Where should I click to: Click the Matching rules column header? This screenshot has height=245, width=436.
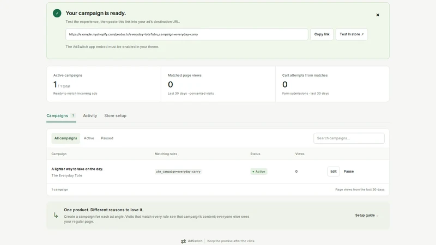click(x=166, y=154)
